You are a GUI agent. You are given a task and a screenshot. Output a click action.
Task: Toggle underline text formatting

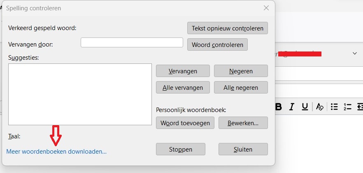[305, 107]
